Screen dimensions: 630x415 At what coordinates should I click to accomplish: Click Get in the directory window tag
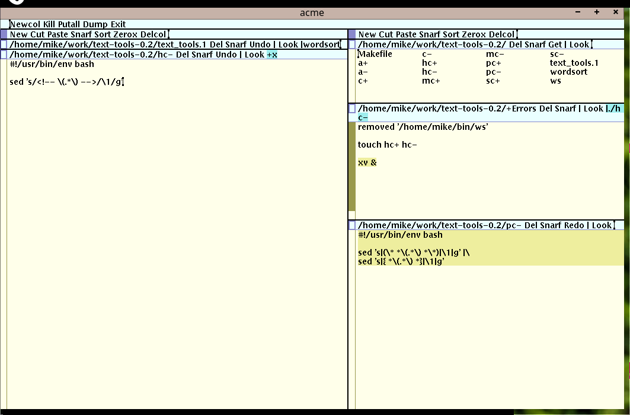click(x=555, y=44)
